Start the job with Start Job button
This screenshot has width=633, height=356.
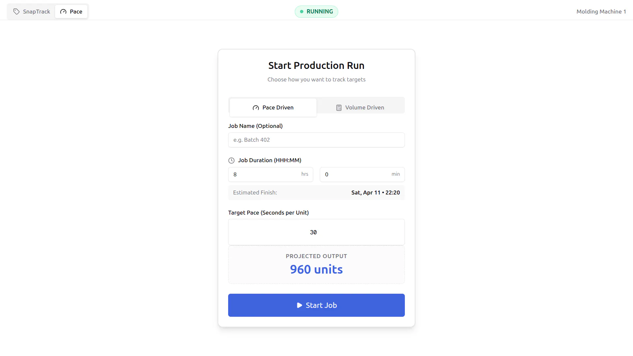pos(316,305)
